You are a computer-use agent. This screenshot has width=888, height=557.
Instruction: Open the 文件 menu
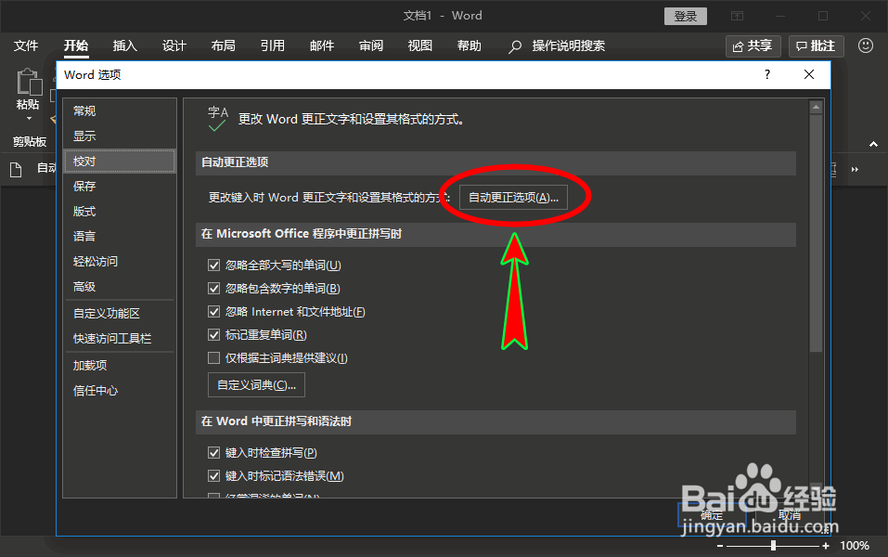coord(26,45)
